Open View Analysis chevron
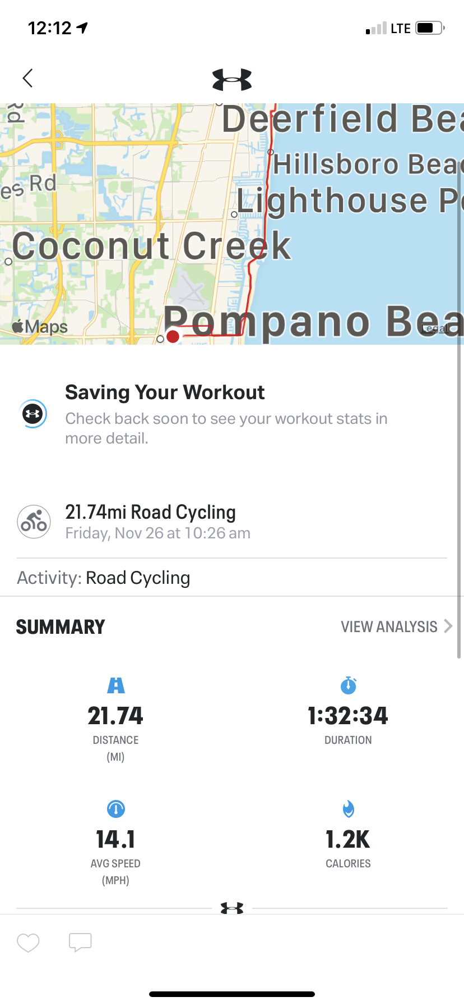The width and height of the screenshot is (464, 1006). pyautogui.click(x=448, y=627)
